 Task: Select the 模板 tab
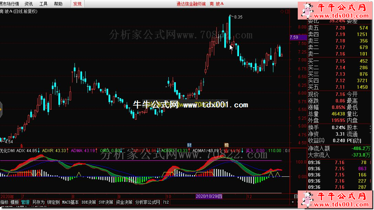coord(15,202)
